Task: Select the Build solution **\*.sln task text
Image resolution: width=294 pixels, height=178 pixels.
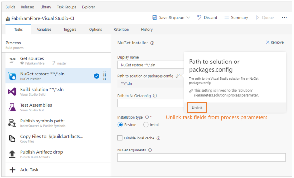Action: pyautogui.click(x=42, y=89)
